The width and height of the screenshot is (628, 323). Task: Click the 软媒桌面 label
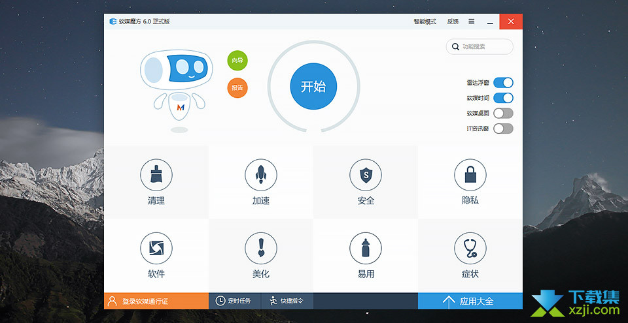click(x=478, y=114)
